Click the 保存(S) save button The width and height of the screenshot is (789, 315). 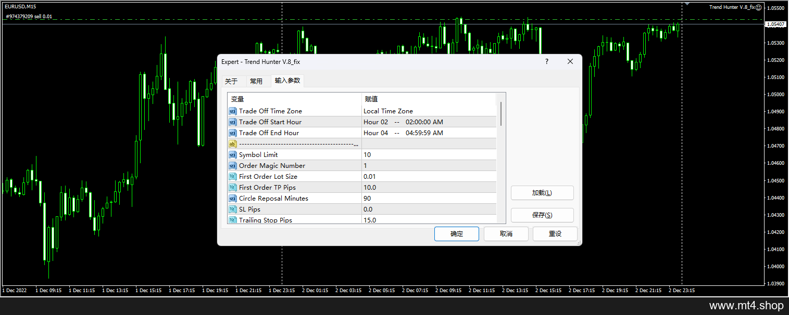542,215
